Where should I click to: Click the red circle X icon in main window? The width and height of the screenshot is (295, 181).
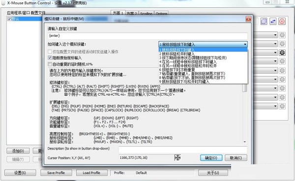[x=282, y=21]
